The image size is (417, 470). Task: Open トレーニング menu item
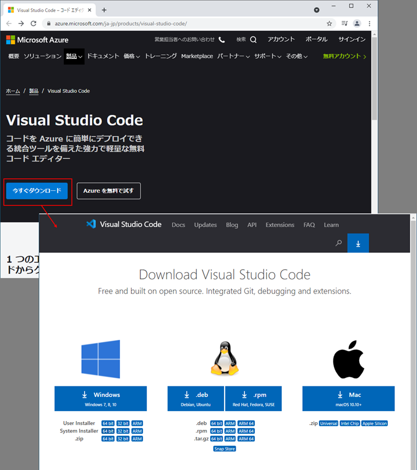161,57
